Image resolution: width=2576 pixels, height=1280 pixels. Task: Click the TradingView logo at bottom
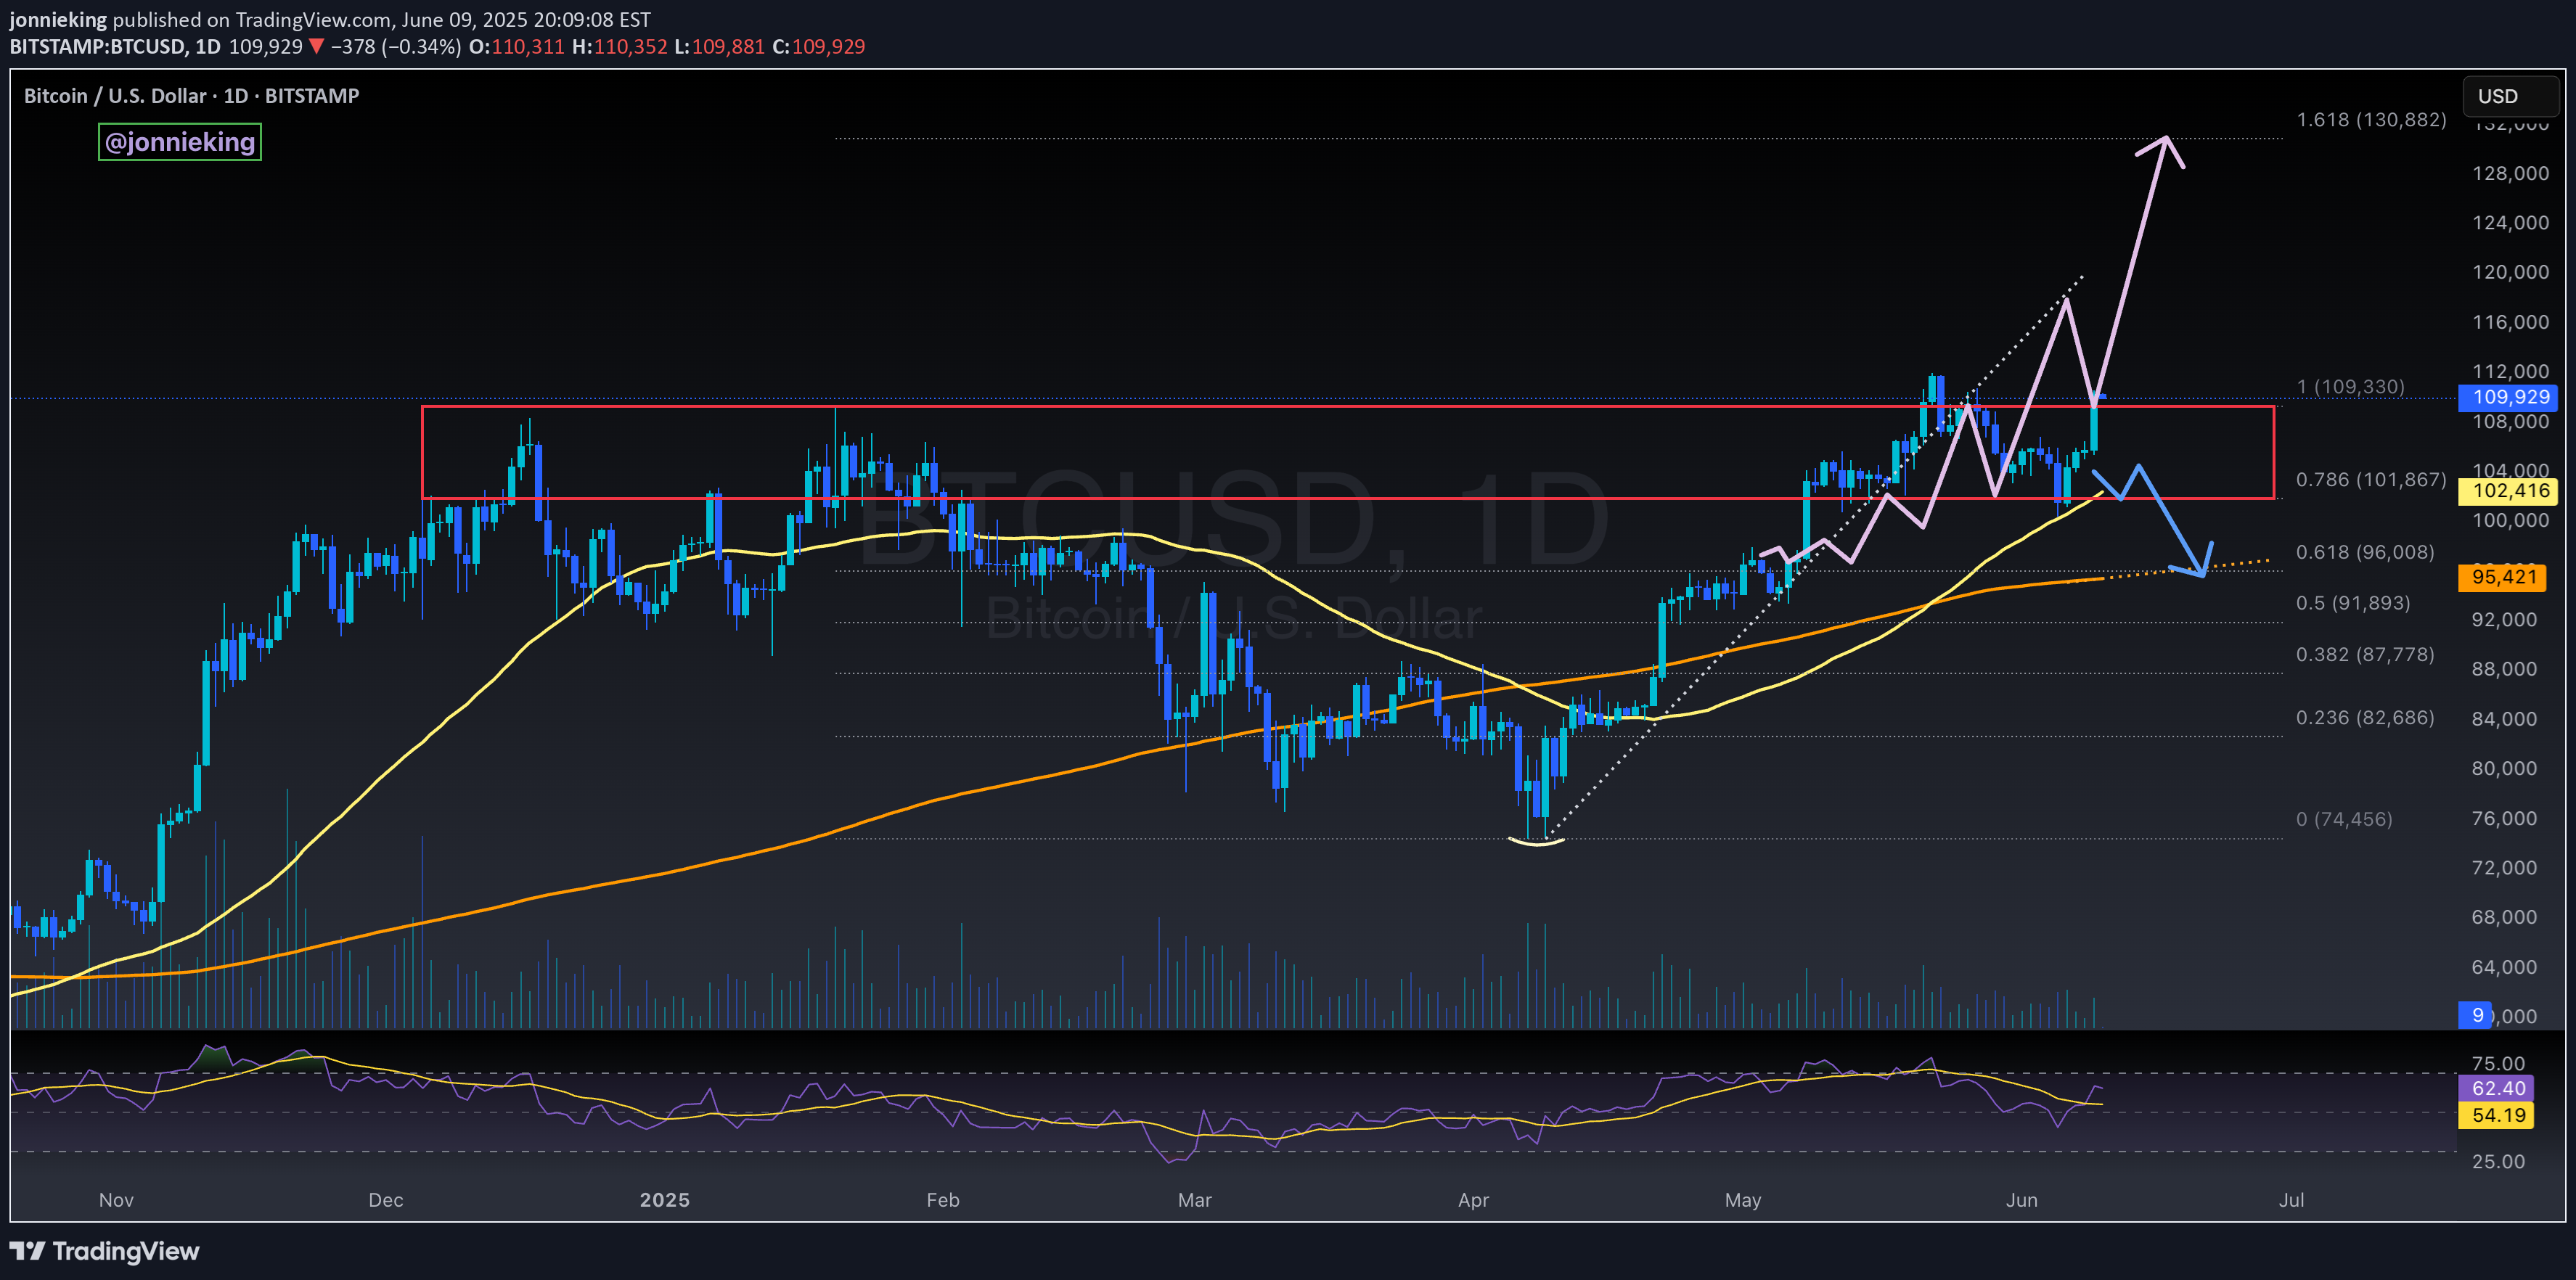click(104, 1251)
